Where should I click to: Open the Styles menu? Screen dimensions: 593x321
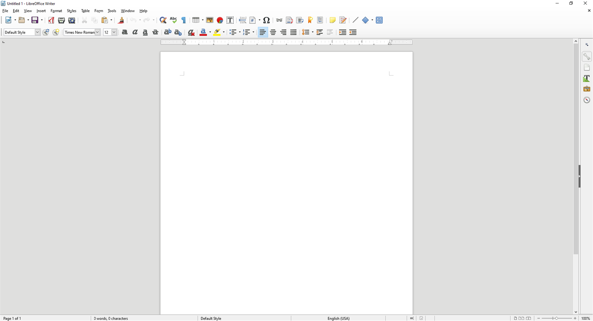[x=72, y=11]
